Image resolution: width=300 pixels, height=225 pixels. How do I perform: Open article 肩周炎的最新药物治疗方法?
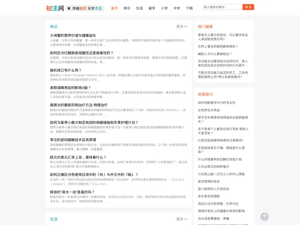(79, 105)
